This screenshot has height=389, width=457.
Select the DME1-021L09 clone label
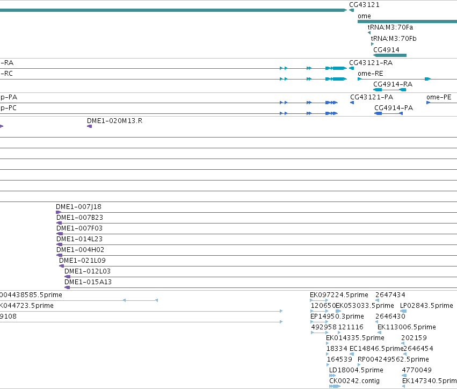pyautogui.click(x=82, y=261)
